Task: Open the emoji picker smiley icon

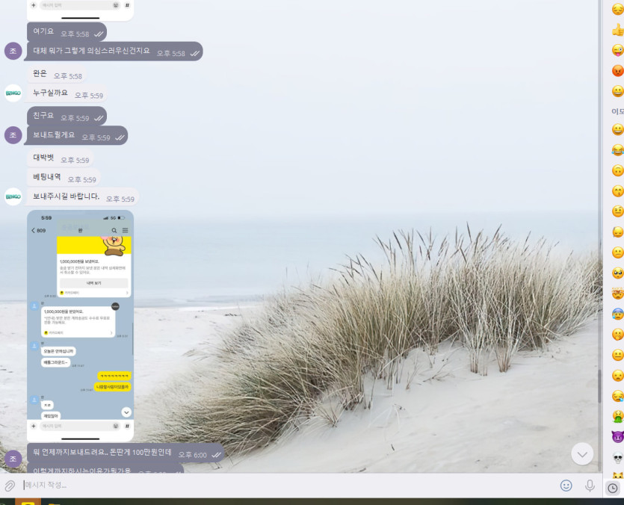Action: [x=566, y=485]
